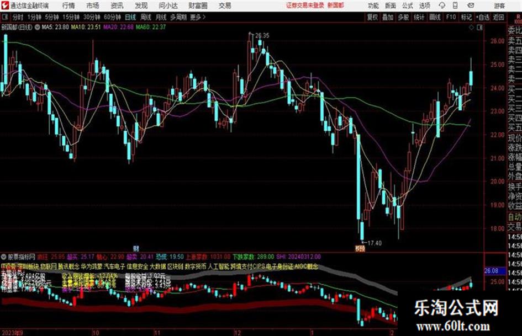
Task: Switch to 60分钟 period tab
Action: coord(112,17)
